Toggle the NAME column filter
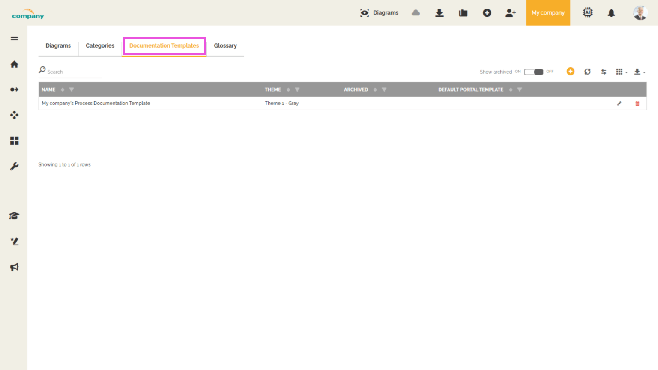The image size is (658, 370). [72, 90]
